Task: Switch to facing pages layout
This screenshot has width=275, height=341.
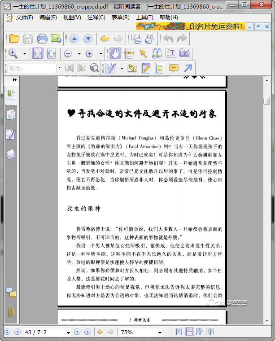Action: pos(210,332)
